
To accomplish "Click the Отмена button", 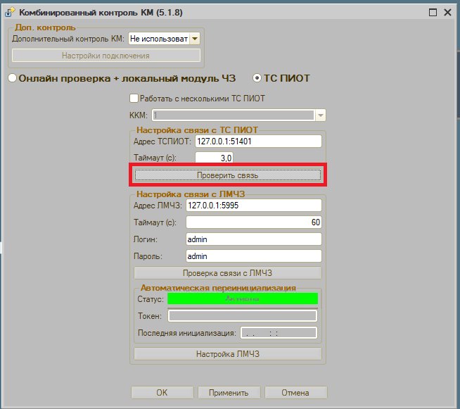I will point(295,393).
